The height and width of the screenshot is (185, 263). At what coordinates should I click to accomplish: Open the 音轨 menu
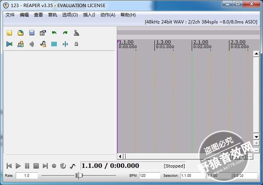pyautogui.click(x=53, y=15)
